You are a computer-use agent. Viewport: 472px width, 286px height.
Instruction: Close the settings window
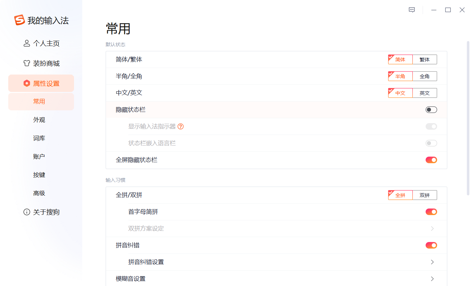point(462,10)
